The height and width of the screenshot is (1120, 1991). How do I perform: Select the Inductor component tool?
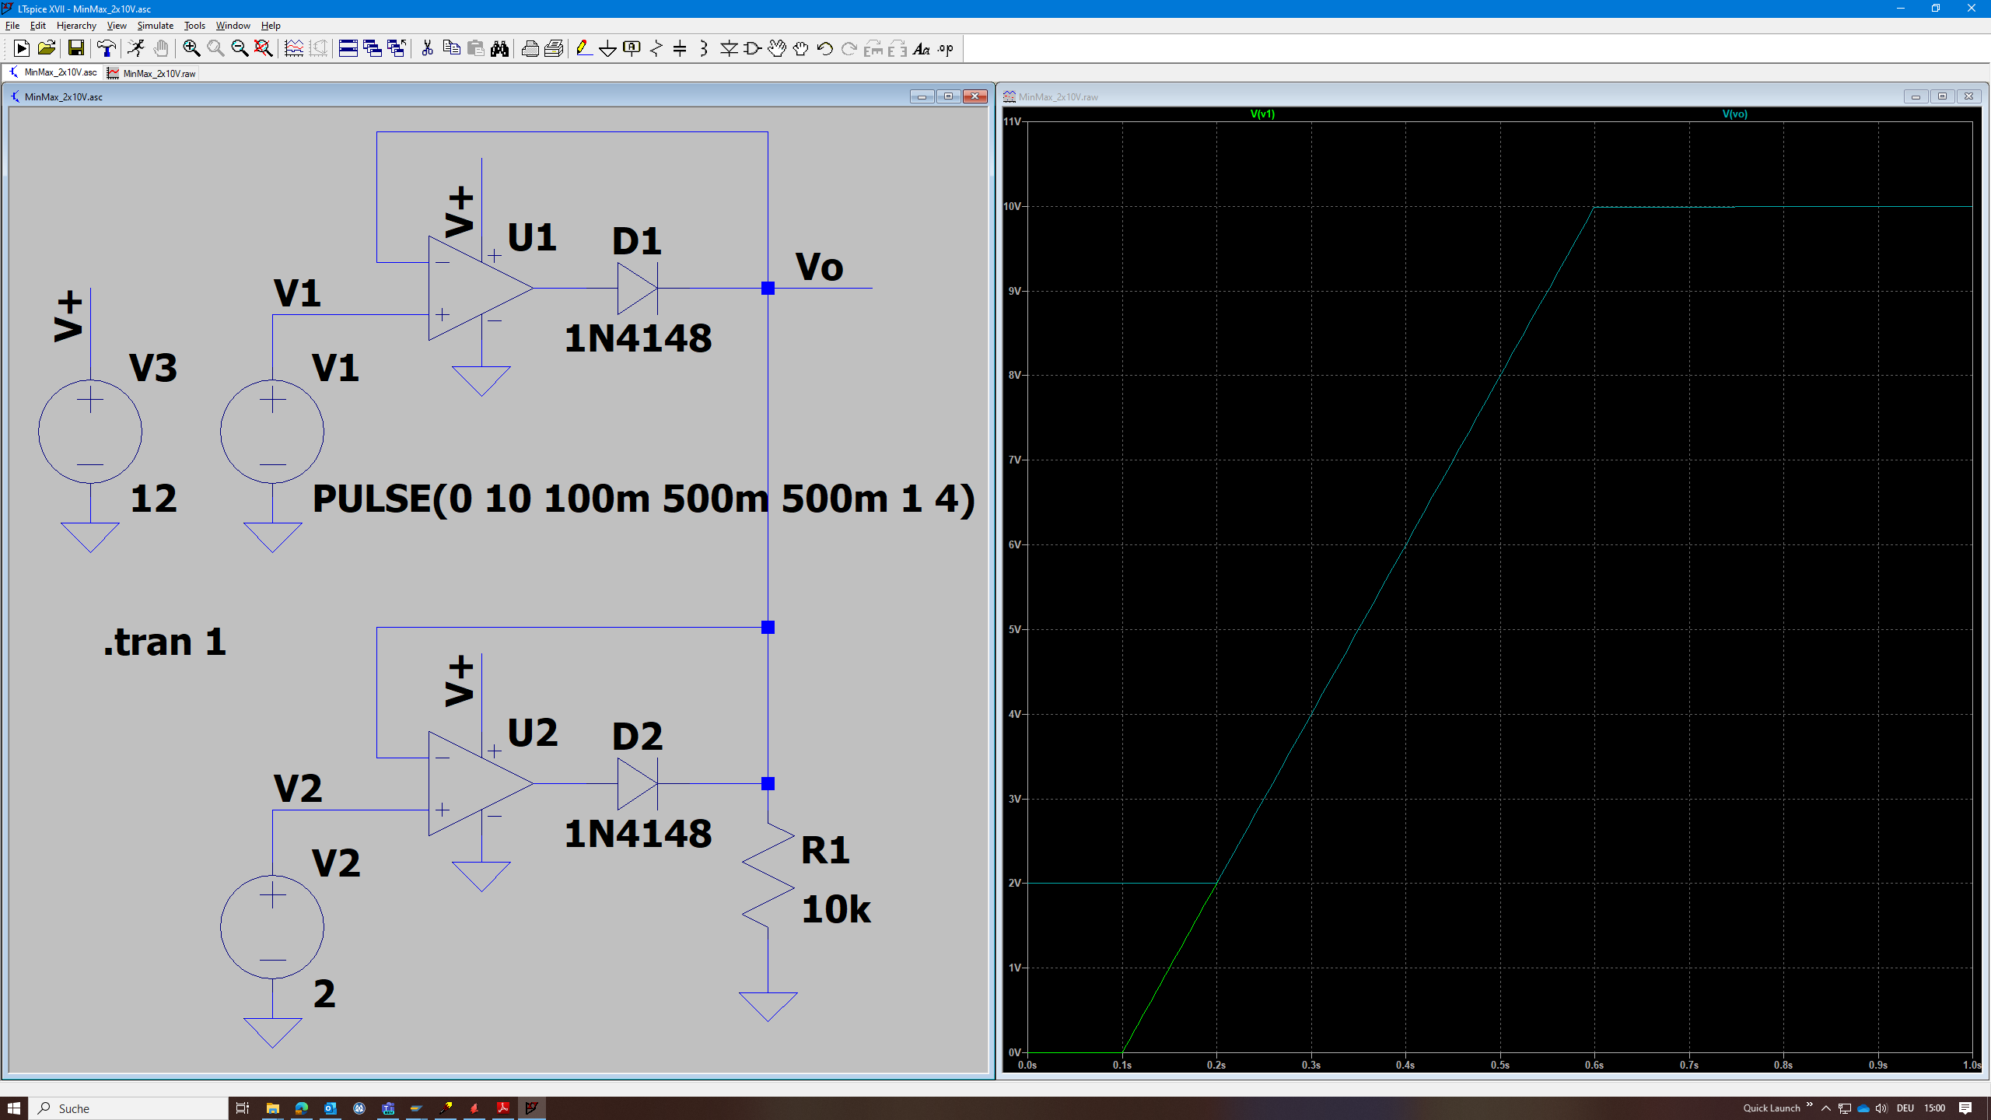coord(704,48)
